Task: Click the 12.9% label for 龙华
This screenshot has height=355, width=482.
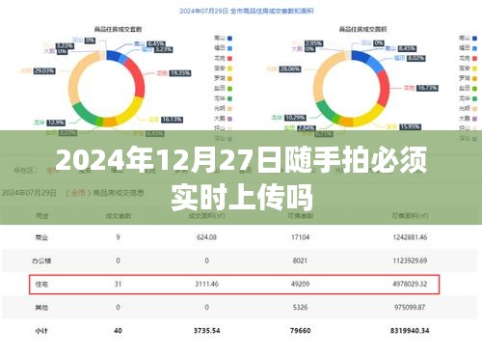Action: tap(56, 123)
